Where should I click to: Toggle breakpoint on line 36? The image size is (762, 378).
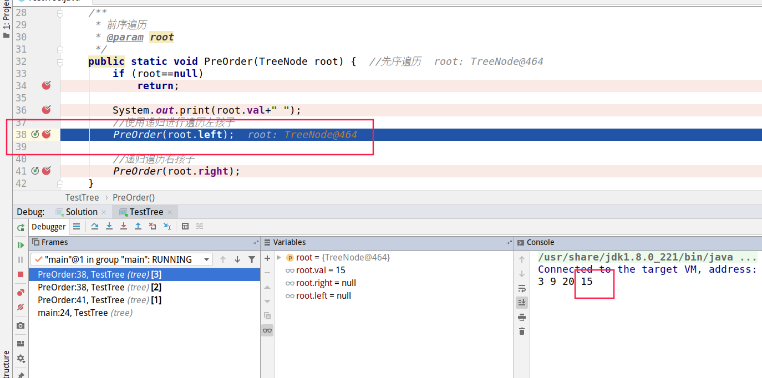point(47,110)
